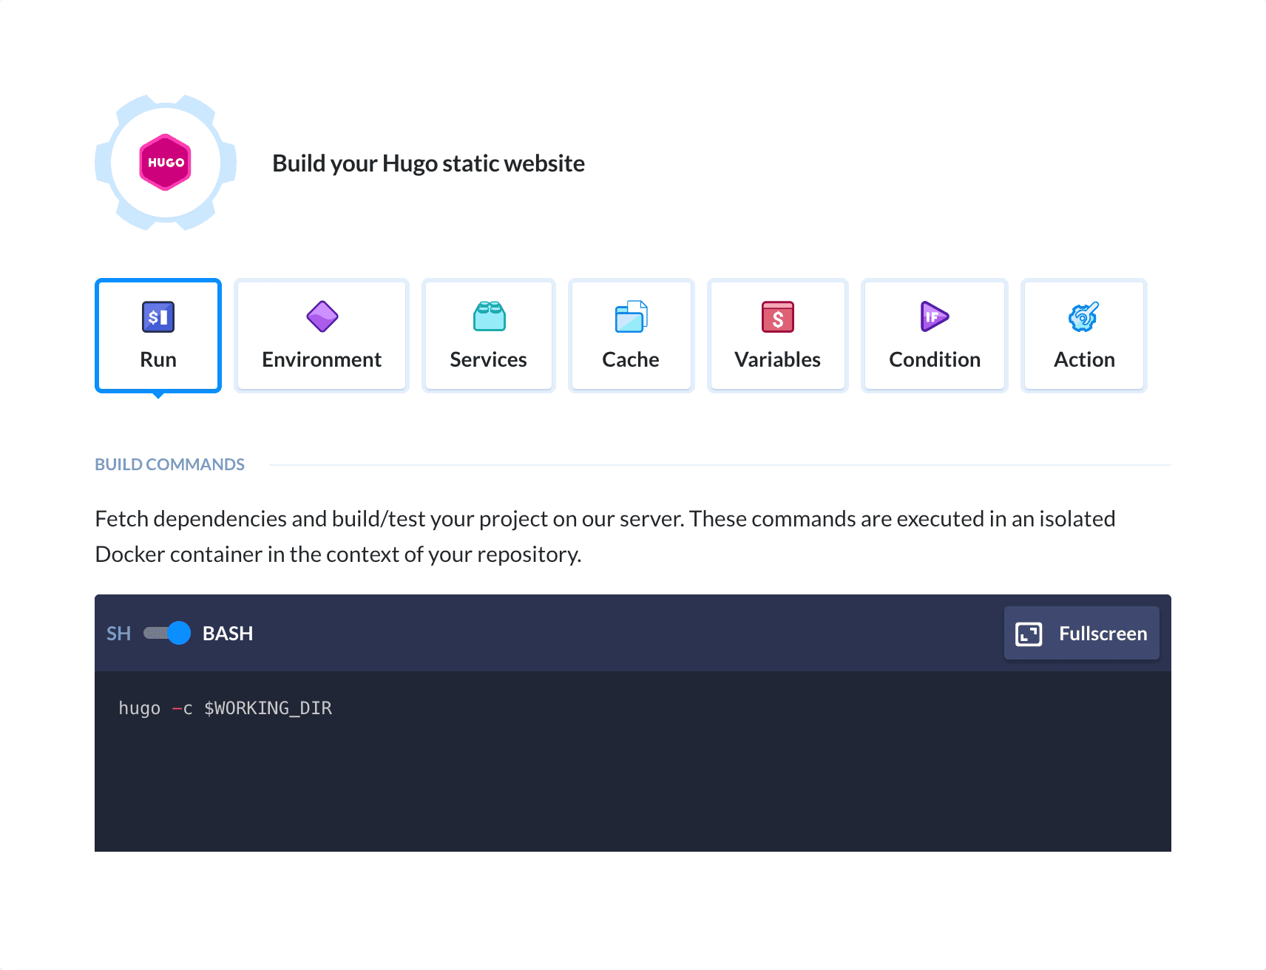
Task: Switch the shell toggle from BASH to SH
Action: (166, 633)
